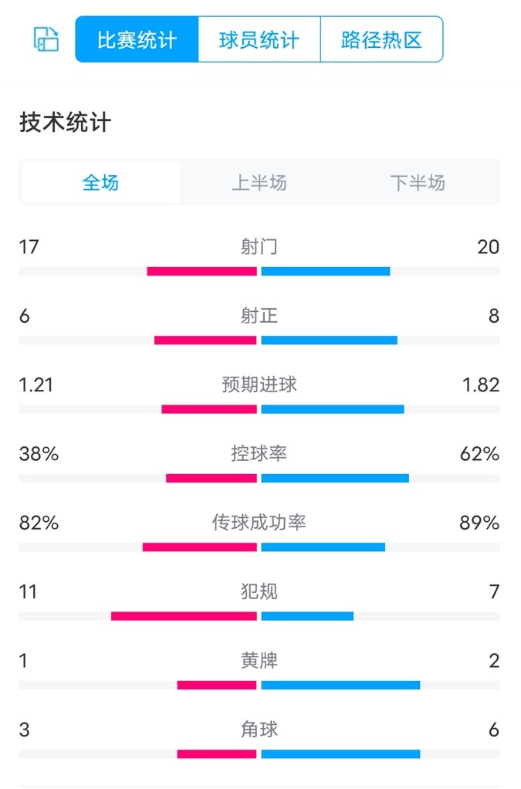This screenshot has width=521, height=789.
Task: Click the blue 黄牌 bar
Action: [340, 685]
